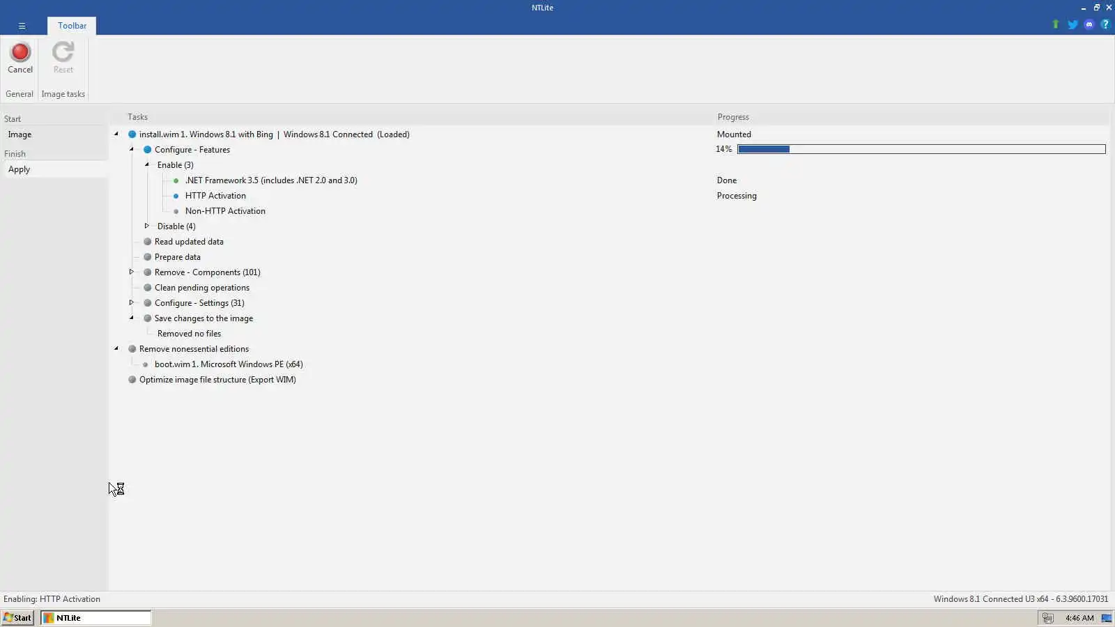Click the '14%' percentage label
1115x627 pixels.
tap(724, 149)
